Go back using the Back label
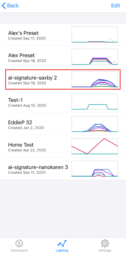The image size is (126, 257). [13, 6]
